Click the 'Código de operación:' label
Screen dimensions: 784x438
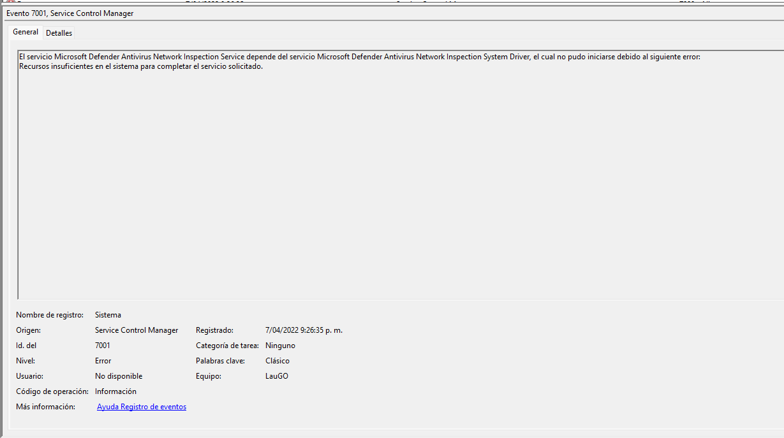52,391
